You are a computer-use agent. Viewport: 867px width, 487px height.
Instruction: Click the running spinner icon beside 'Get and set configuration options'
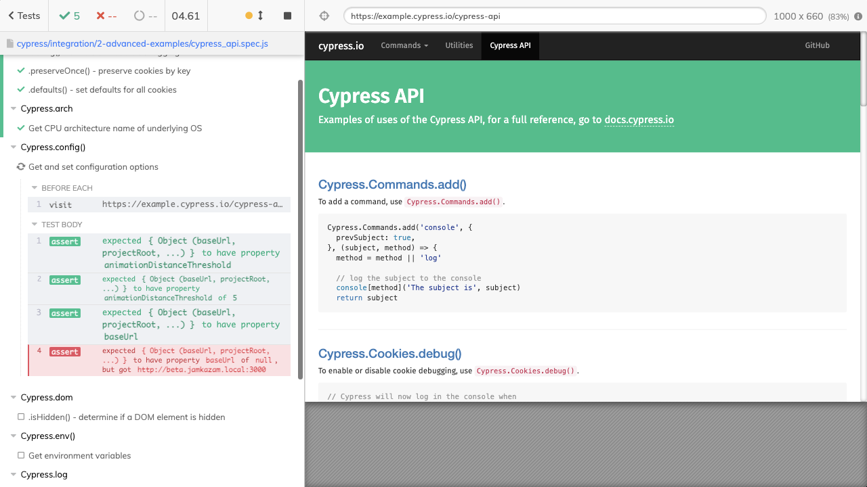coord(21,167)
